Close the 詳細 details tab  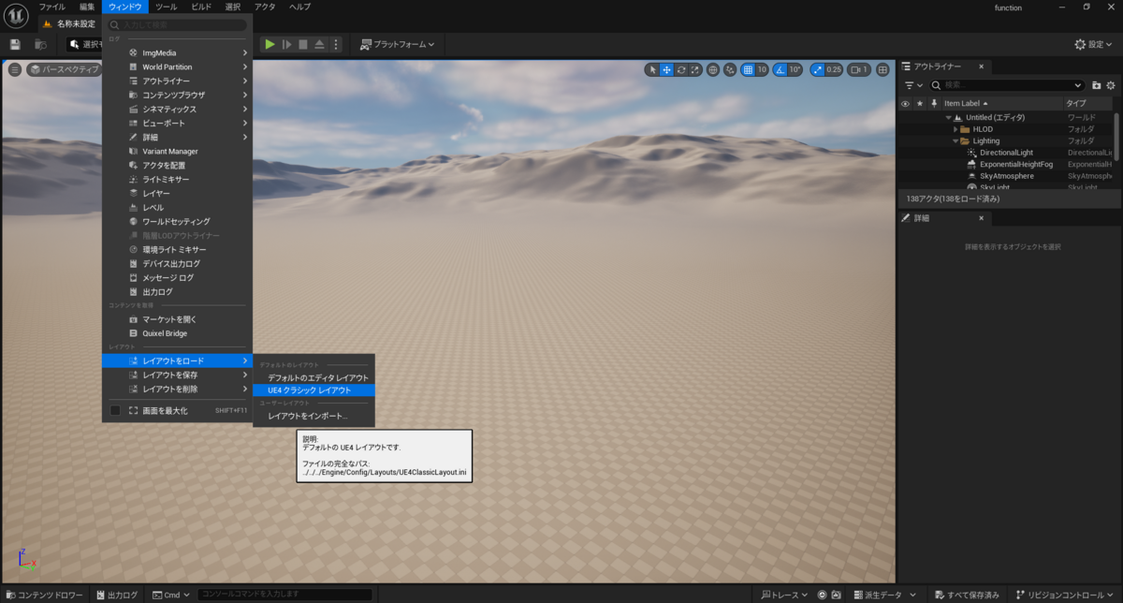[x=981, y=218]
